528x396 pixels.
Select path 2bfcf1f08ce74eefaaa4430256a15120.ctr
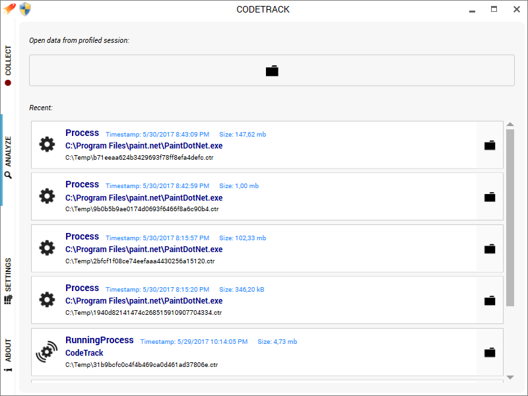tap(140, 261)
